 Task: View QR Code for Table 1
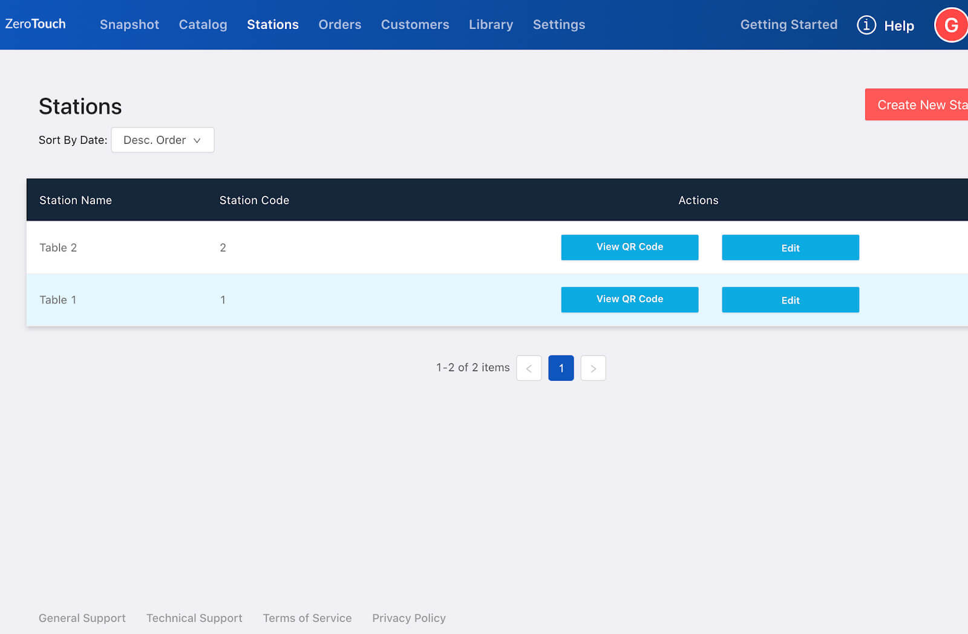tap(630, 299)
